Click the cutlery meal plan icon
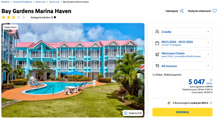217x119 pixels. (157, 66)
